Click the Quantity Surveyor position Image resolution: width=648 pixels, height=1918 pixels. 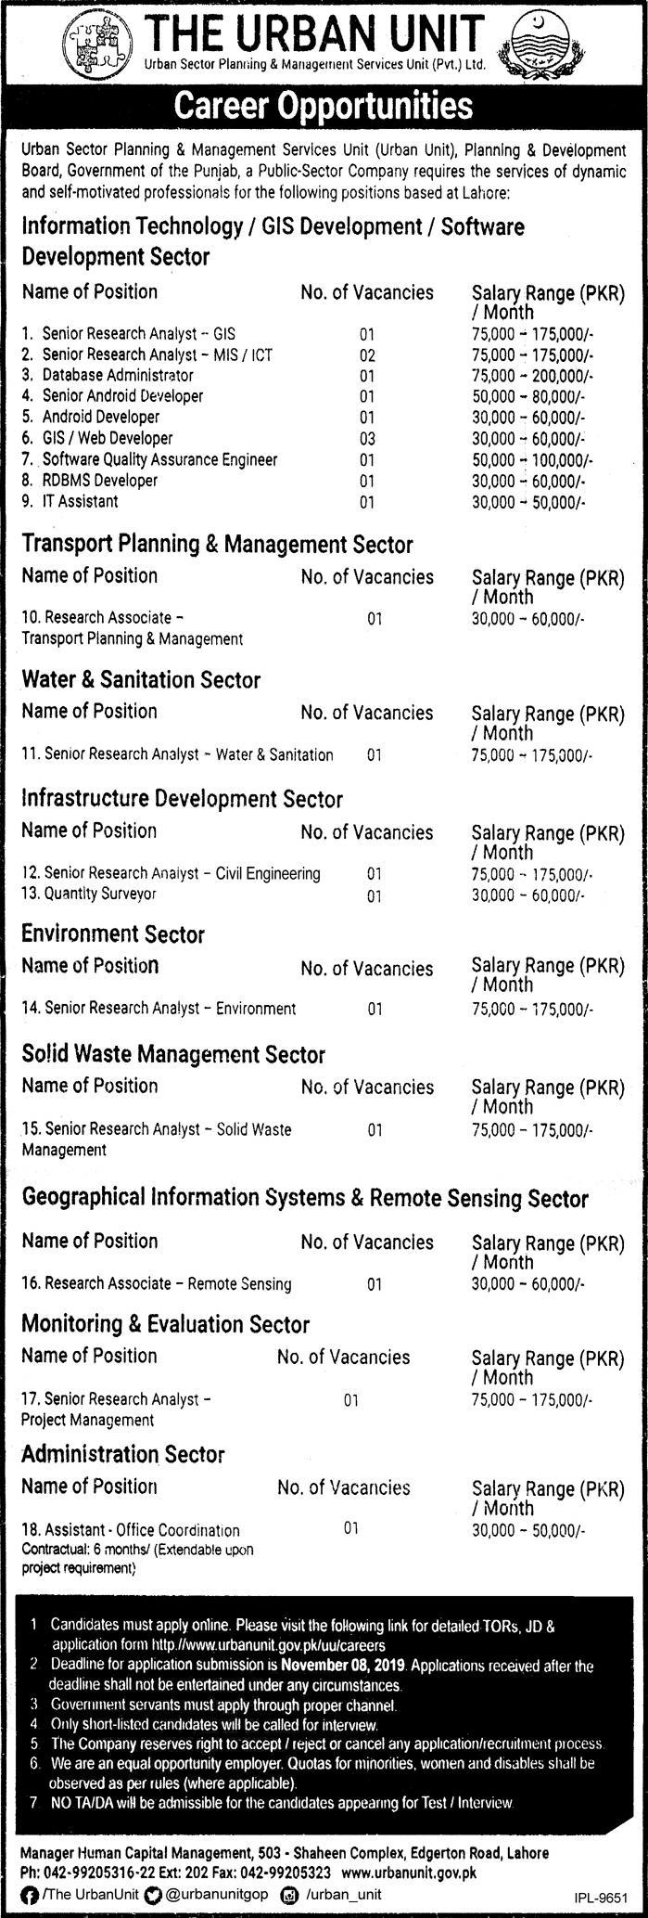(x=89, y=895)
